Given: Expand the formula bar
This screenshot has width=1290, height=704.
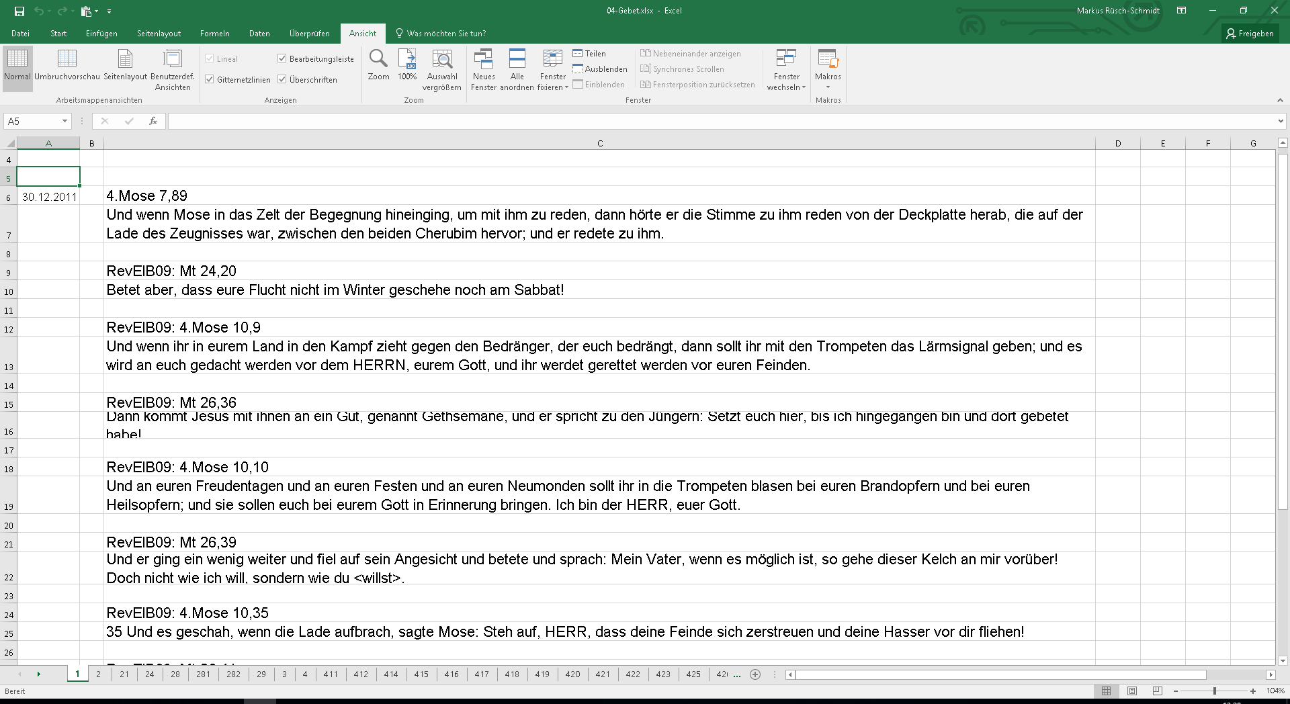Looking at the screenshot, I should pyautogui.click(x=1281, y=121).
